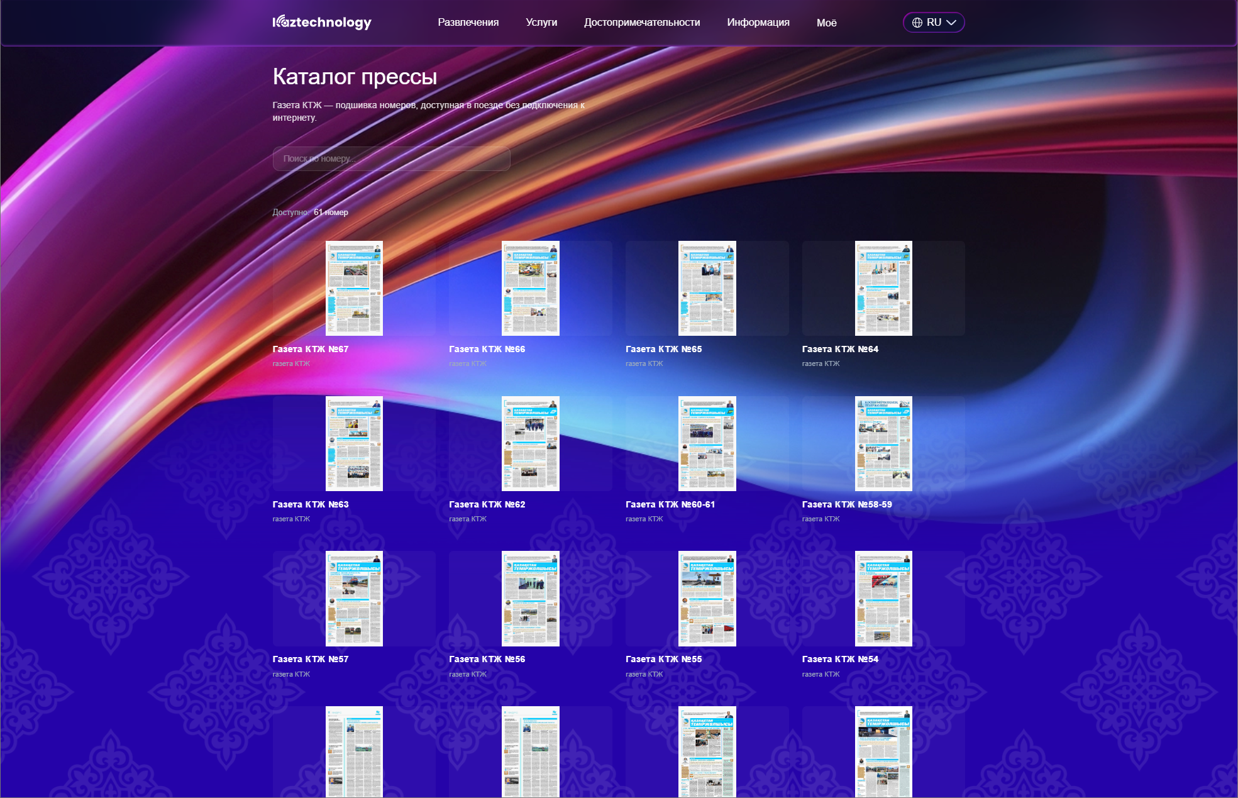This screenshot has width=1238, height=798.
Task: Click the title link Газета КТЖ №62
Action: [487, 504]
